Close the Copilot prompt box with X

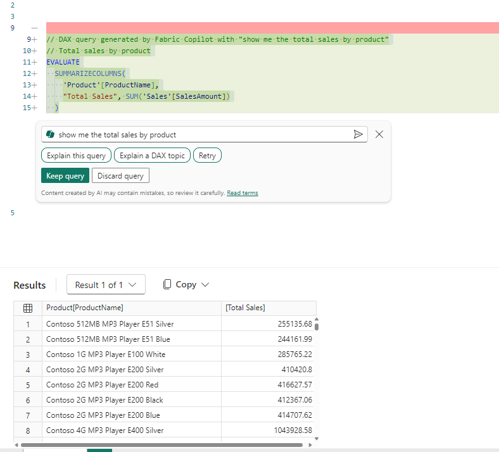pyautogui.click(x=379, y=134)
